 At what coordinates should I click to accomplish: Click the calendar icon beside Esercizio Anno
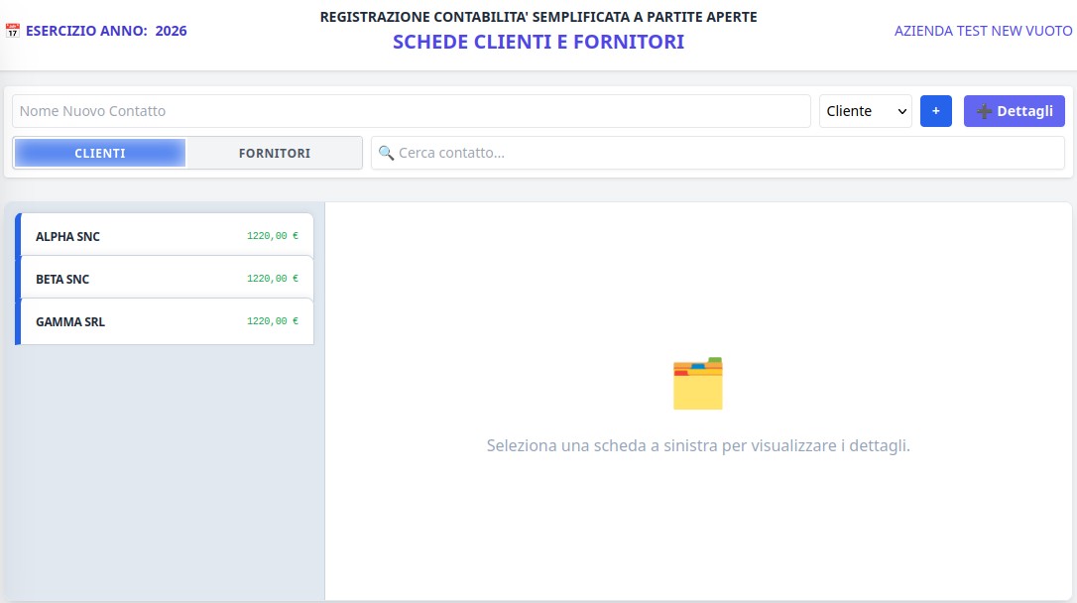tap(13, 31)
